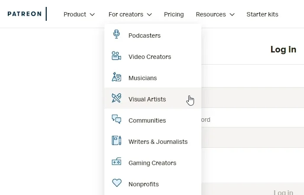Open the Communities menu option
Image resolution: width=304 pixels, height=195 pixels.
tap(147, 120)
